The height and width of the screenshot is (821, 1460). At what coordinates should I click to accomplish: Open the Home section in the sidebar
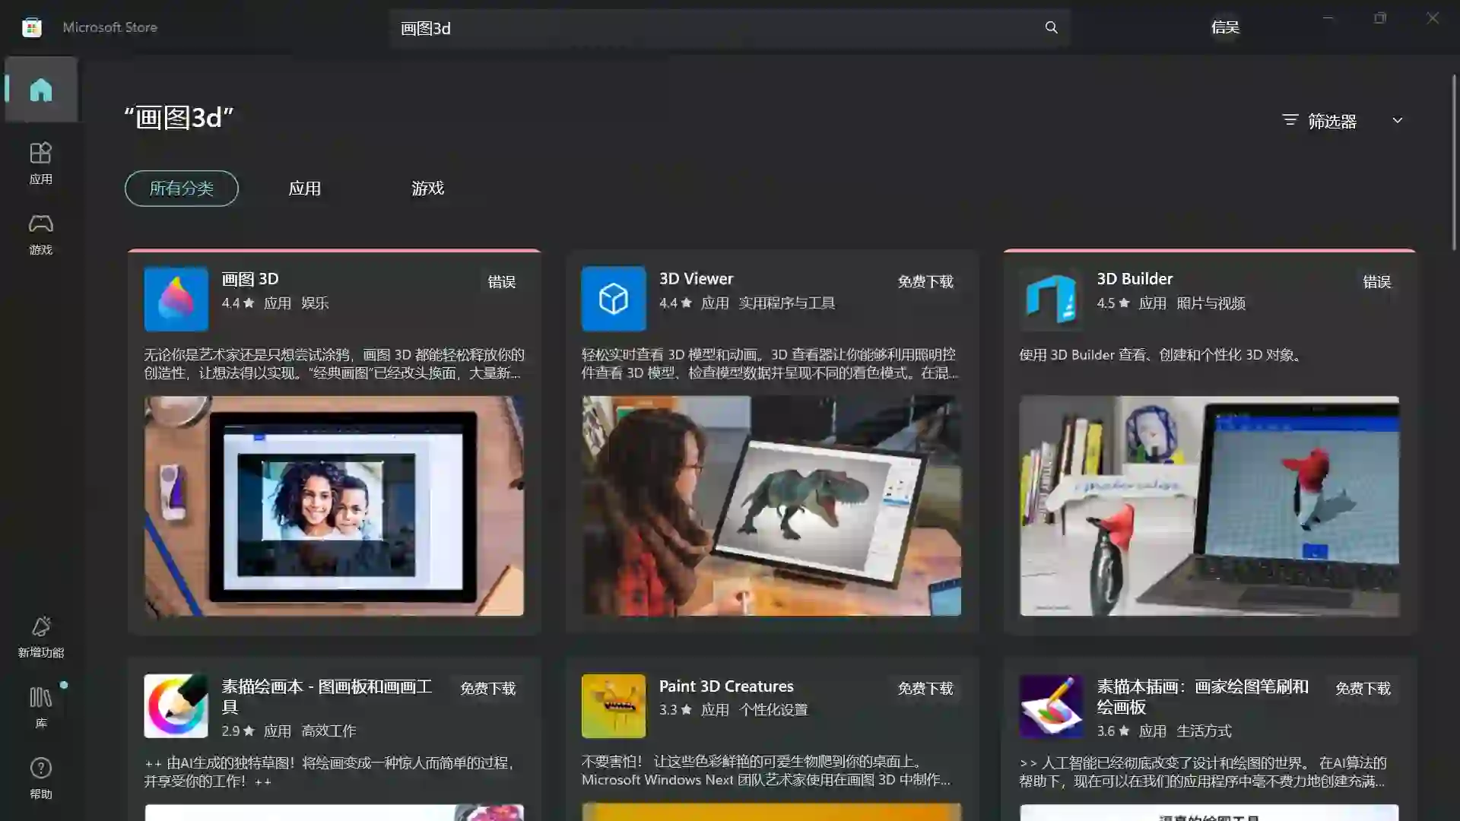pyautogui.click(x=41, y=89)
